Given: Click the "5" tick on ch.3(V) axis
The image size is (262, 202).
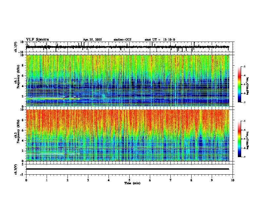Looking at the screenshot, I should [x=23, y=164].
